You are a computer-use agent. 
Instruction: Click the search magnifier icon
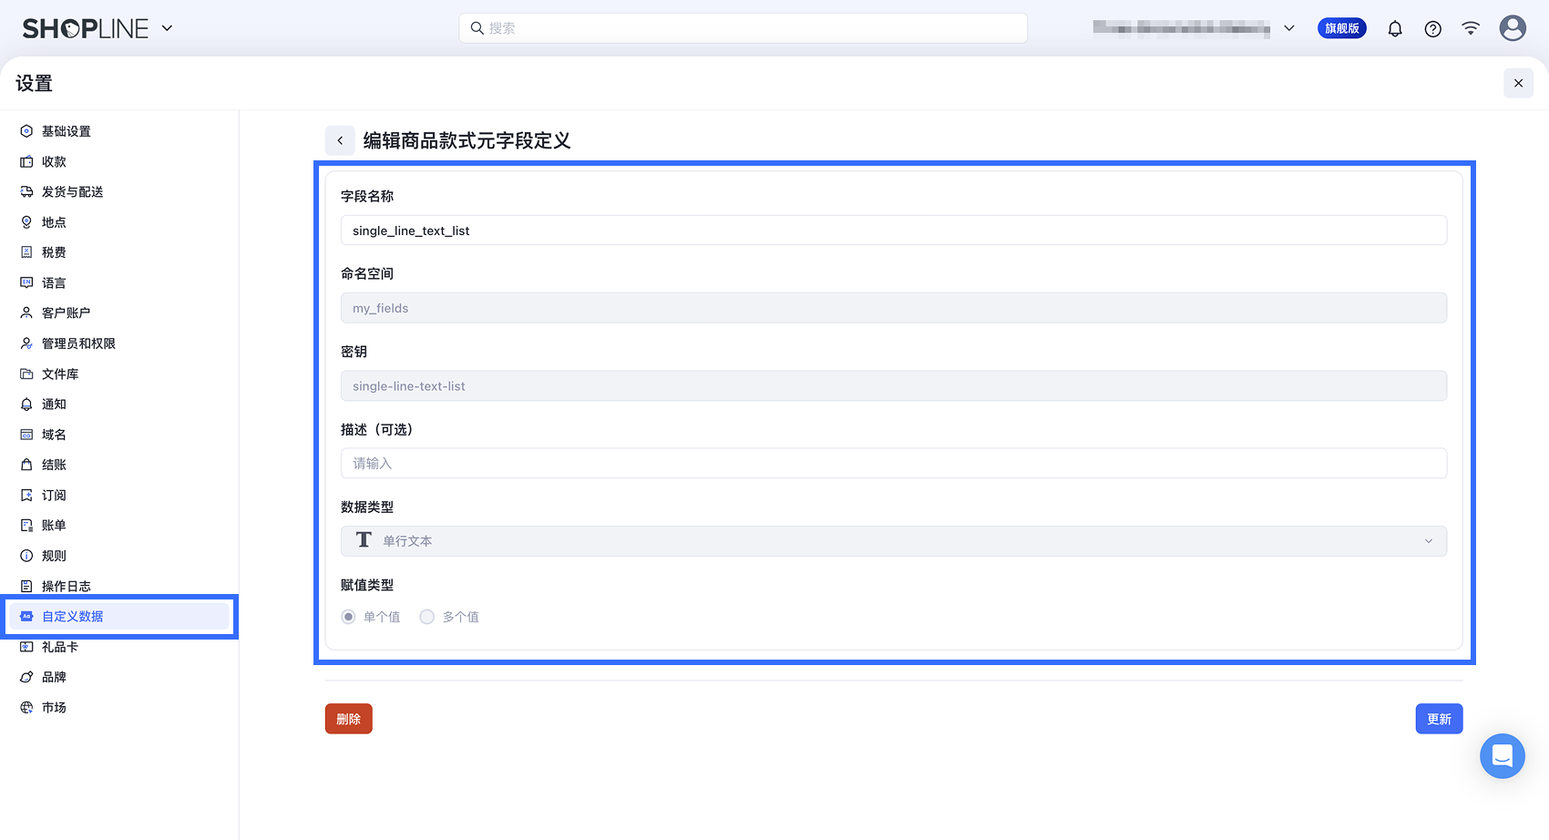[x=477, y=28]
